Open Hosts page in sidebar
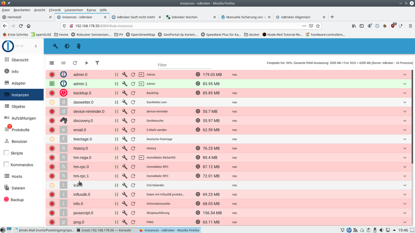415x233 pixels. [22, 176]
